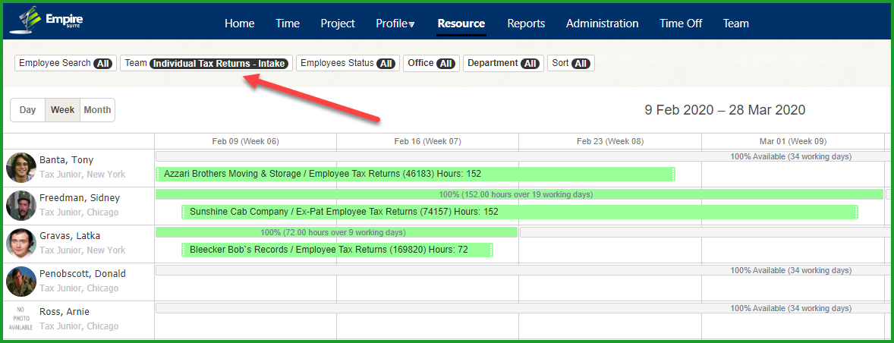
Task: Switch to Week view
Action: (x=63, y=110)
